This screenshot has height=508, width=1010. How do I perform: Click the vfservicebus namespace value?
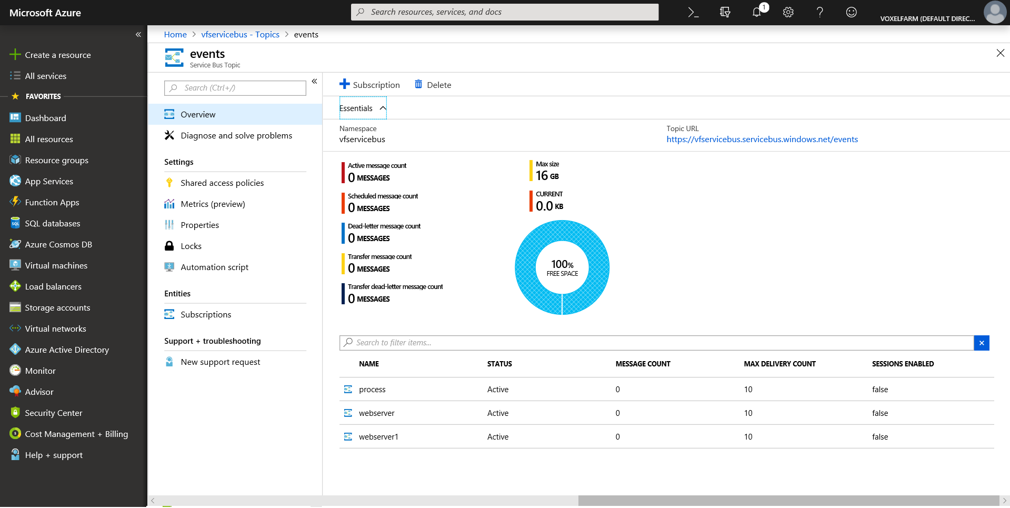click(362, 139)
